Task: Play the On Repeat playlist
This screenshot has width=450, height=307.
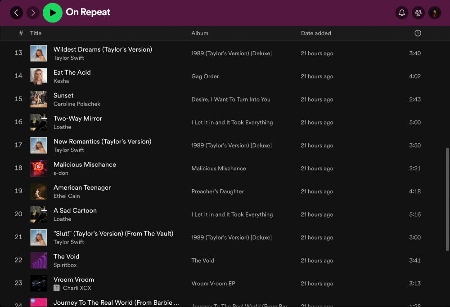Action: point(53,13)
